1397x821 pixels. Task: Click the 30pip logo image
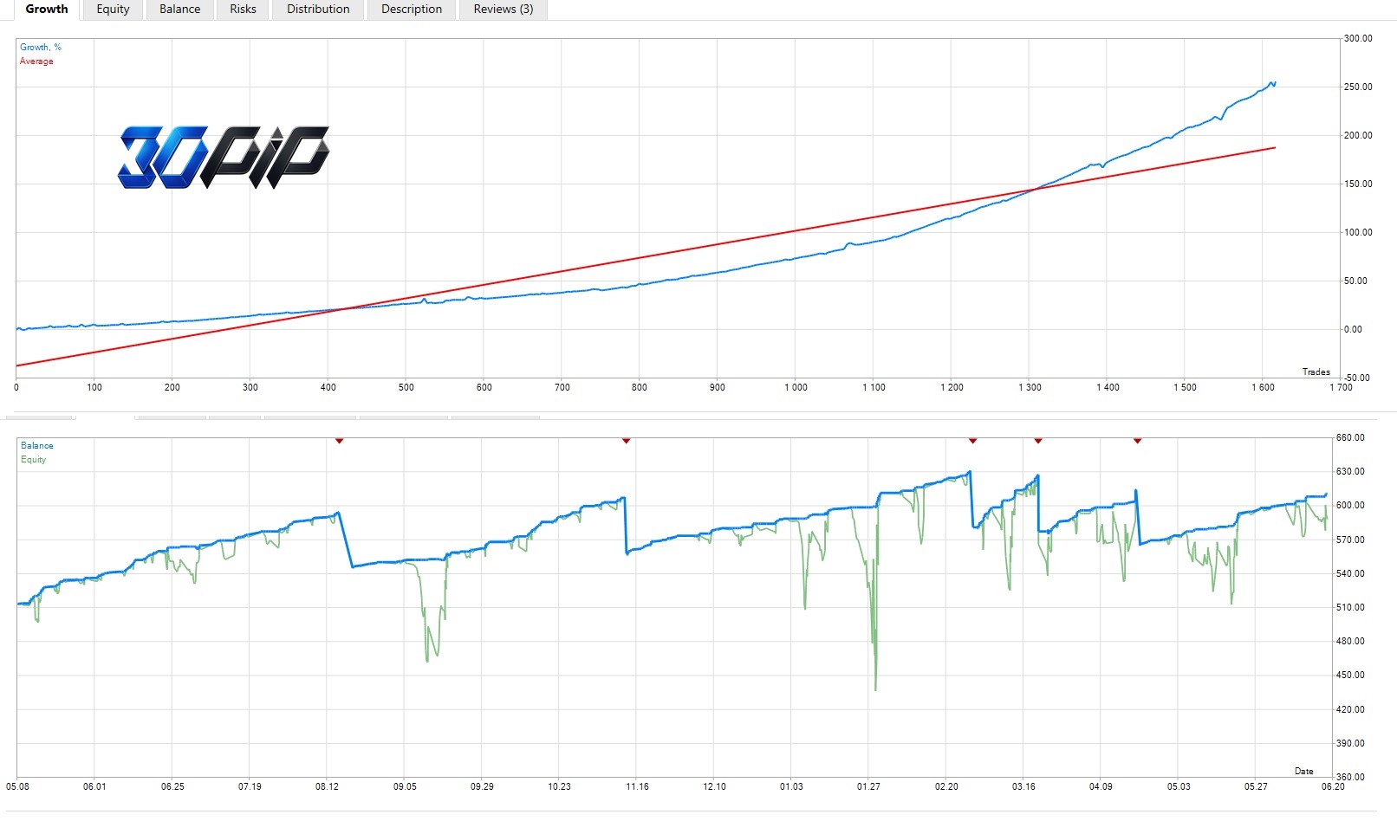(224, 157)
